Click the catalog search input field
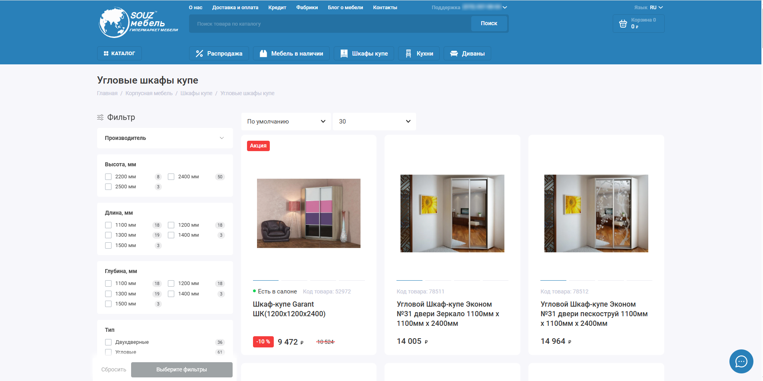Image resolution: width=763 pixels, height=381 pixels. (330, 24)
